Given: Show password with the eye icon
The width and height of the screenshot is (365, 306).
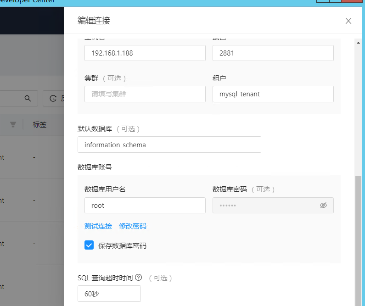Looking at the screenshot, I should 323,206.
